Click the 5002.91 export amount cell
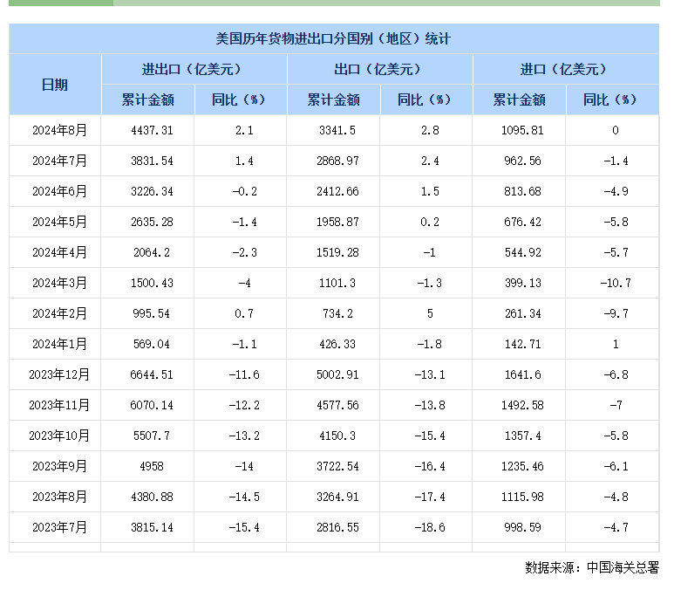Screen dimensions: 674x590 (337, 374)
